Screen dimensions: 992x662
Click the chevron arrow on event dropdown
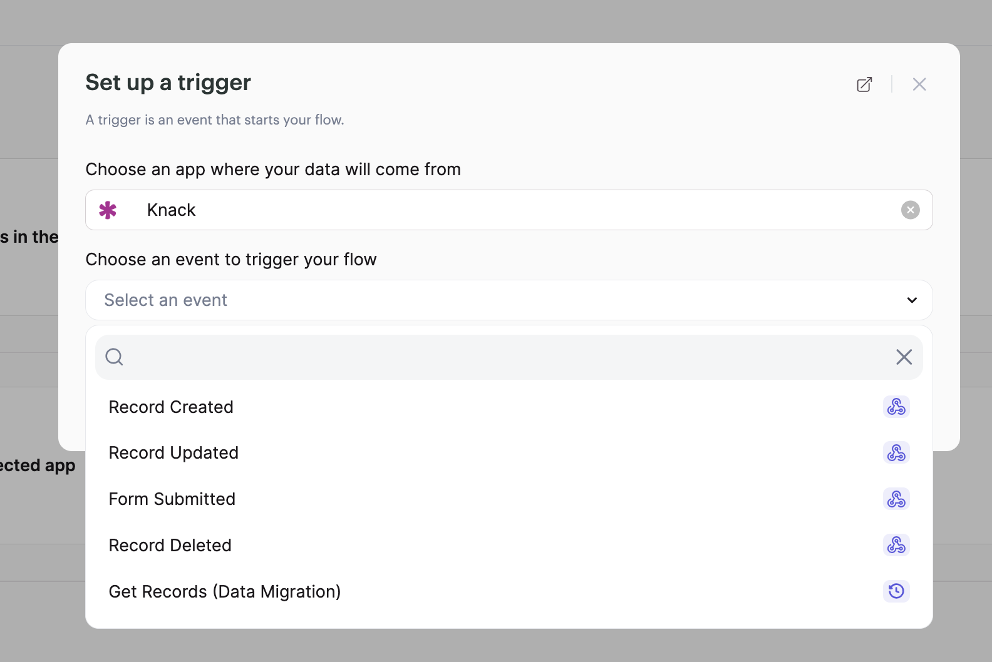pos(912,300)
